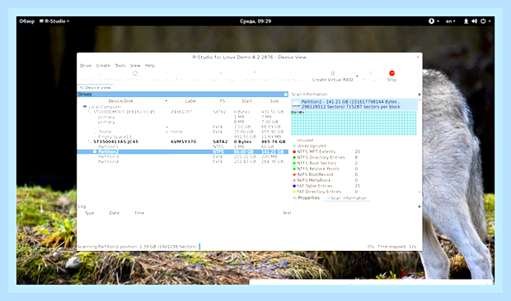The height and width of the screenshot is (301, 511).
Task: Click the volume icon in the top bar
Action: point(474,21)
